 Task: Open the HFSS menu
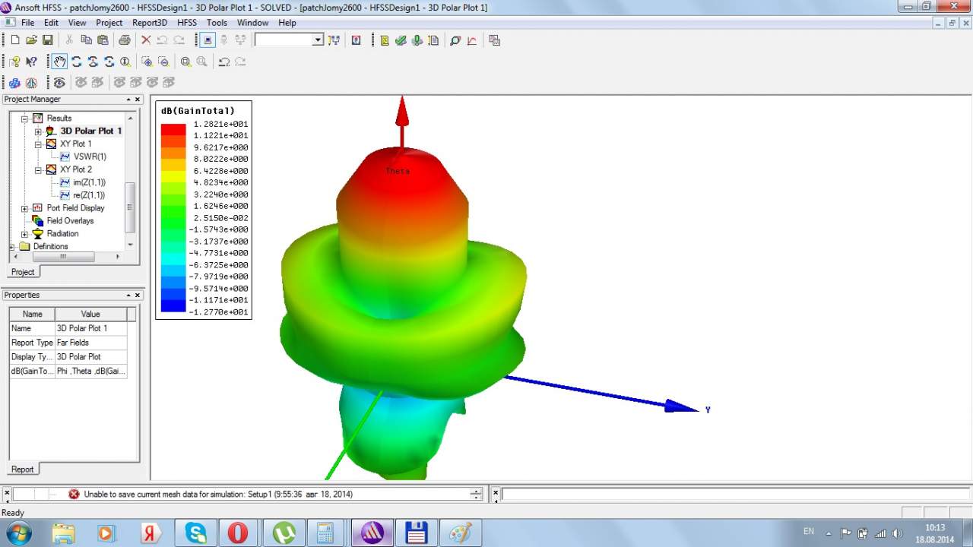pos(186,23)
